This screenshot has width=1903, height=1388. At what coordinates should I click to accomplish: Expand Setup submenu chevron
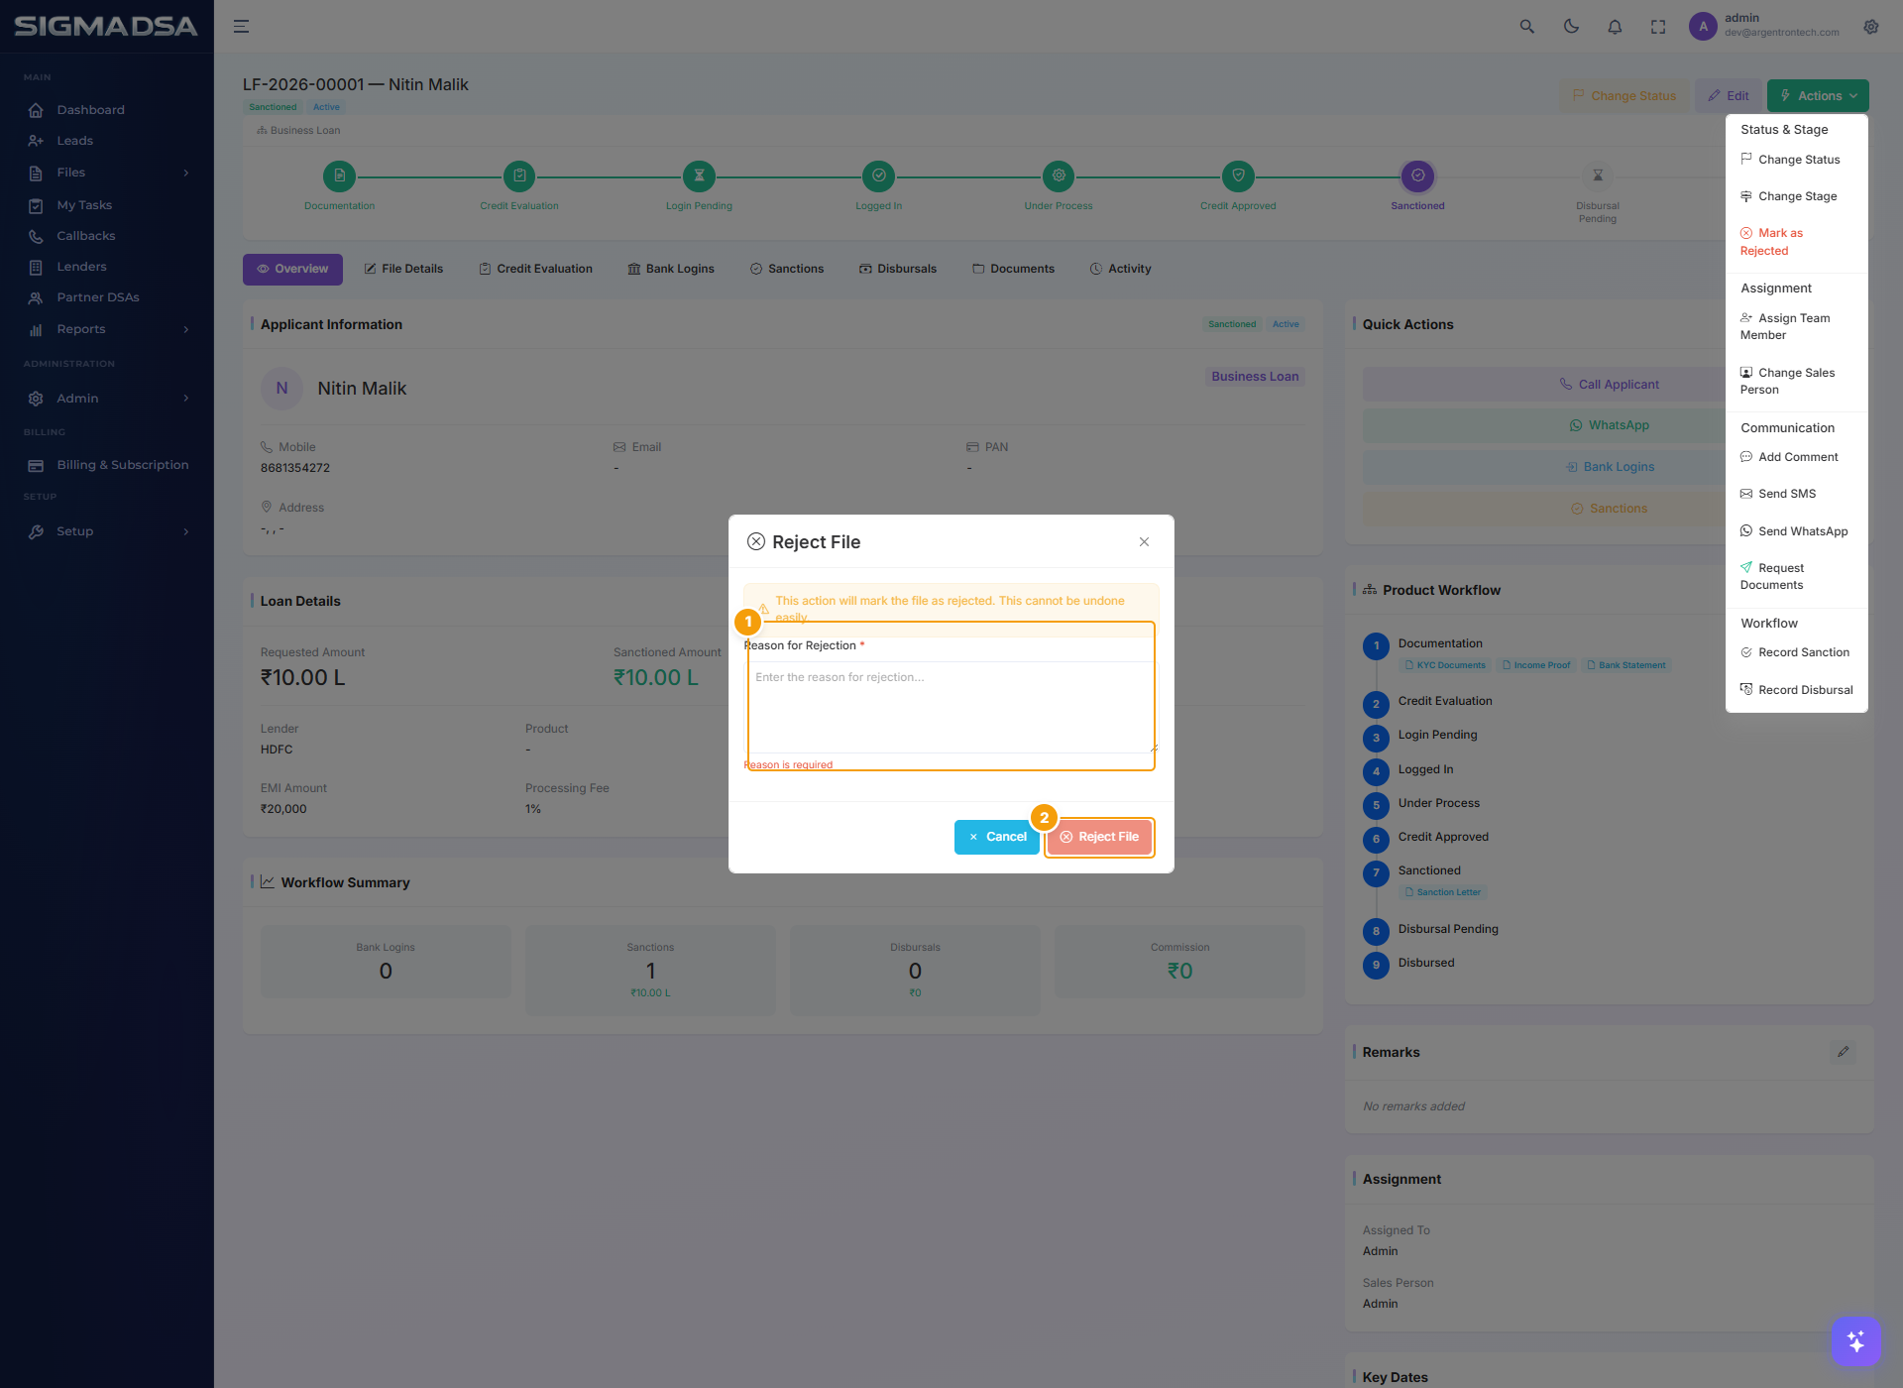pos(186,531)
